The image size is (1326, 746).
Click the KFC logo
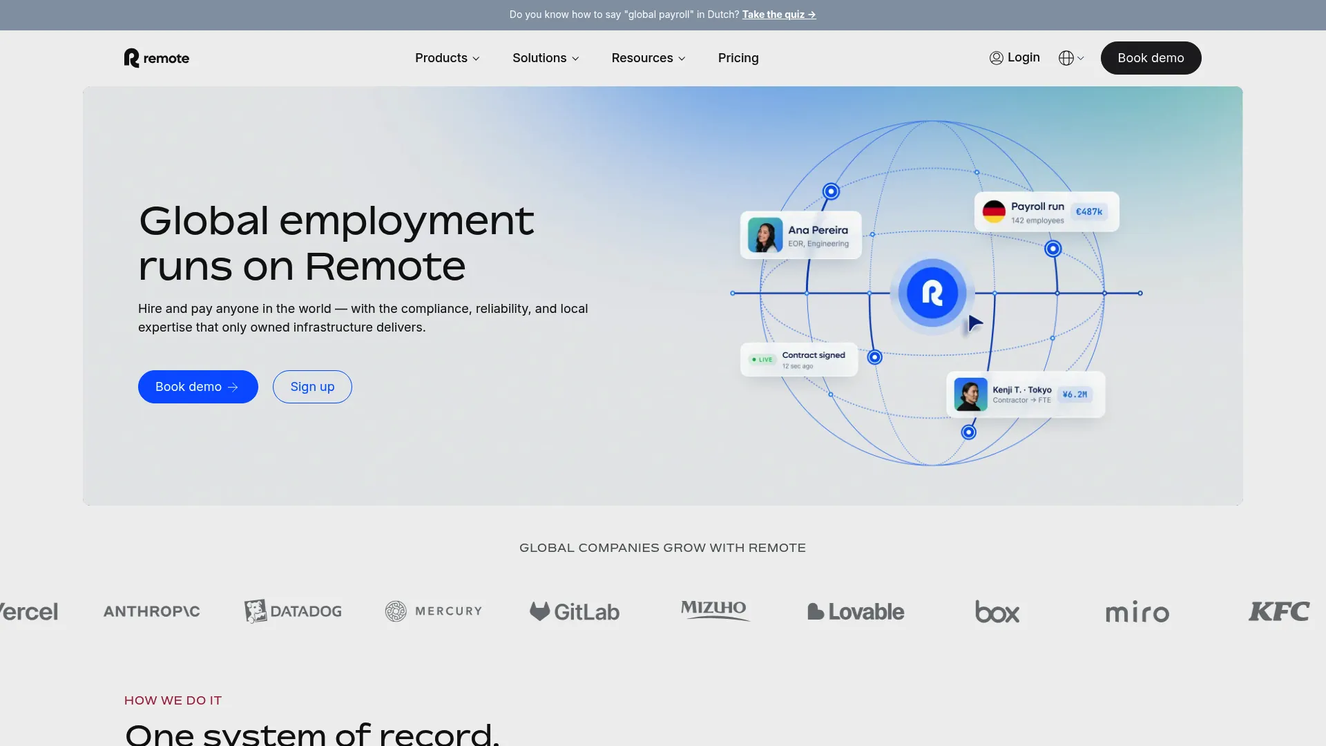1278,611
